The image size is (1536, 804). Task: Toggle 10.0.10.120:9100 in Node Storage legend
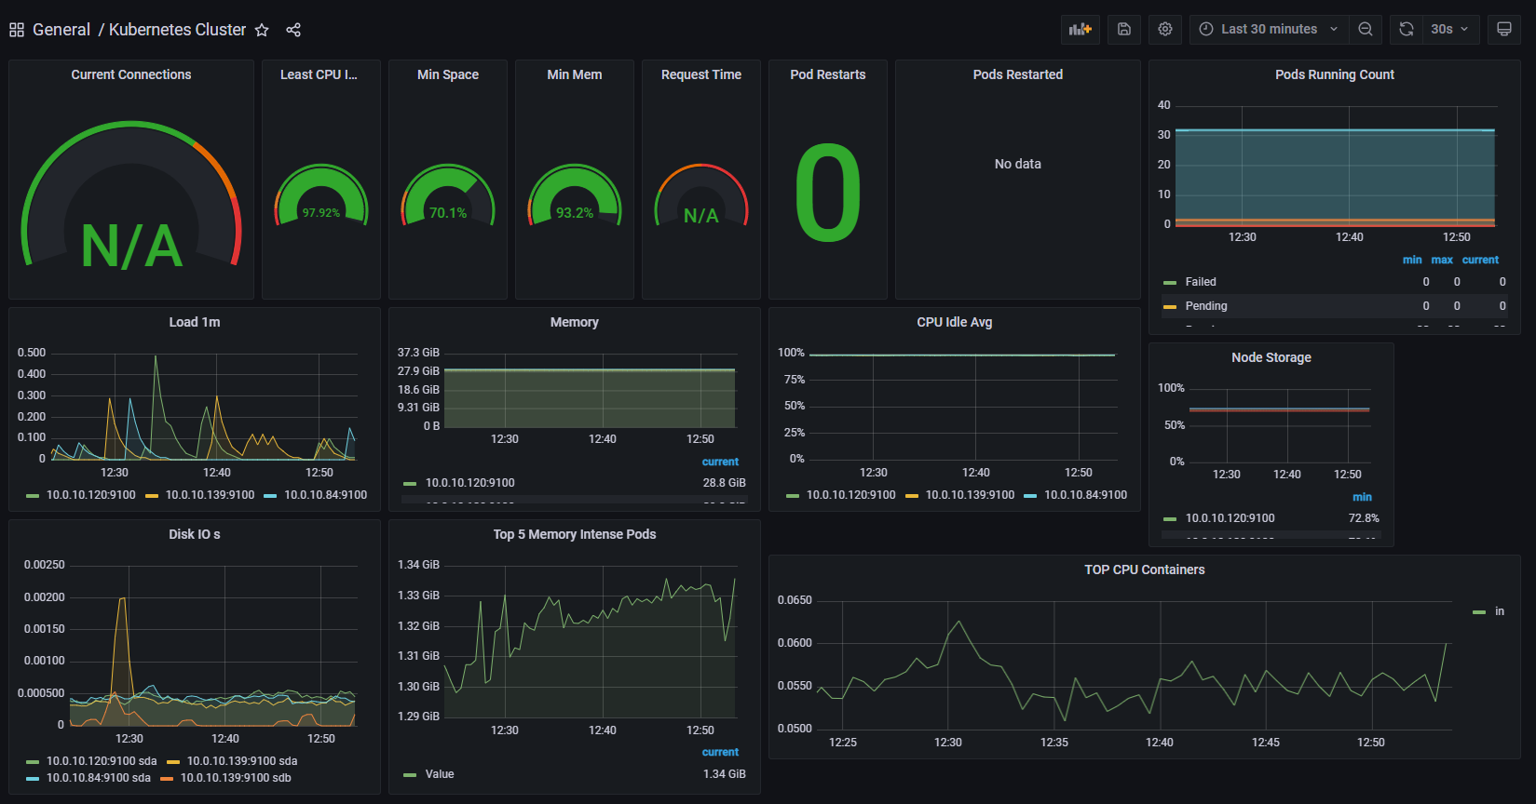(1230, 518)
